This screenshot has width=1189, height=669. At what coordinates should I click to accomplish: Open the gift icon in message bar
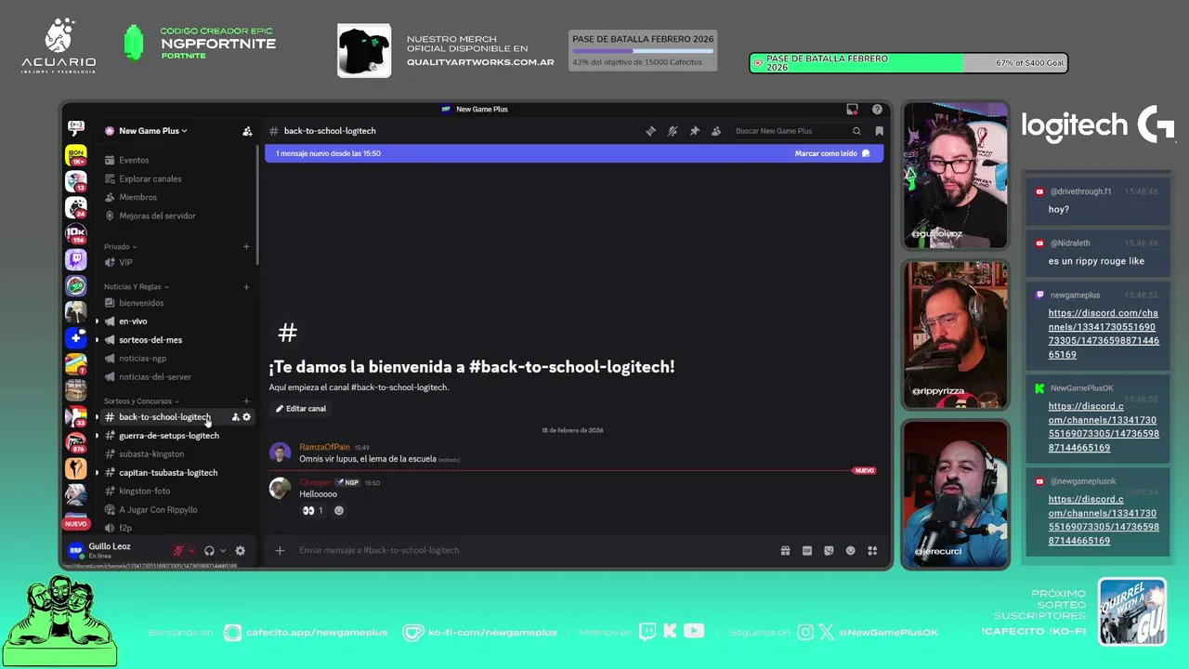pyautogui.click(x=785, y=550)
